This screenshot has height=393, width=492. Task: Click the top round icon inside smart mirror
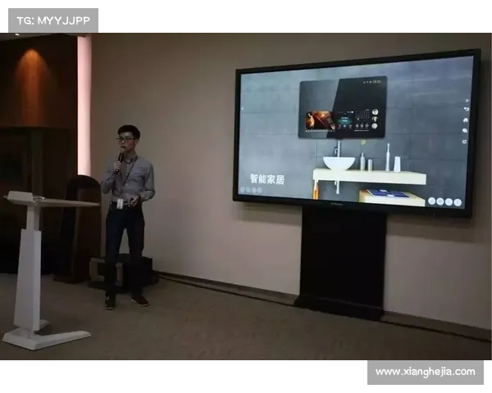click(376, 109)
